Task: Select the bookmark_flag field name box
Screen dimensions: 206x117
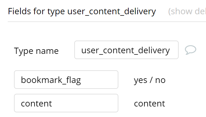Action: [66, 80]
